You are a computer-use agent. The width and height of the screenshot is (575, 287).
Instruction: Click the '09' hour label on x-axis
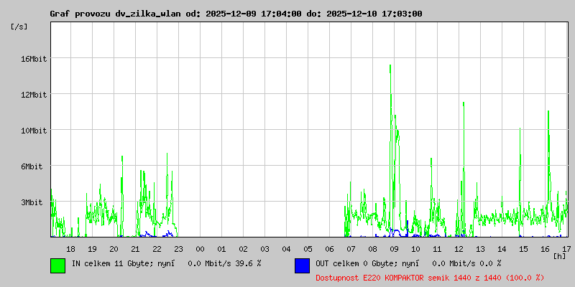[394, 249]
